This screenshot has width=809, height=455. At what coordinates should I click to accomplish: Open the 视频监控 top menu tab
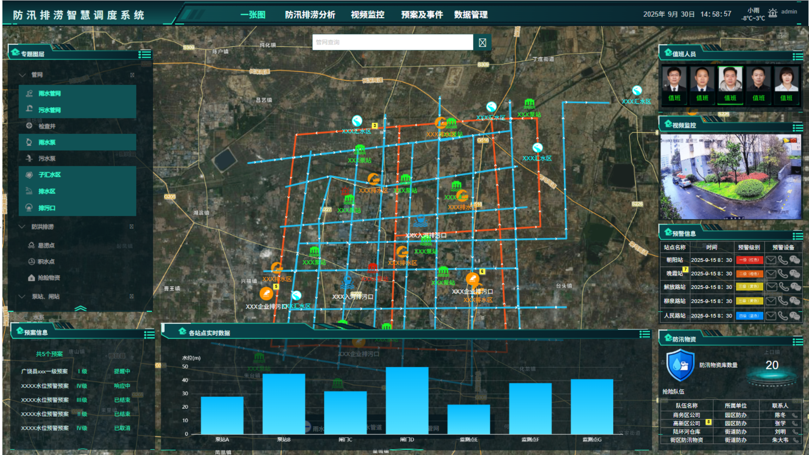click(367, 15)
